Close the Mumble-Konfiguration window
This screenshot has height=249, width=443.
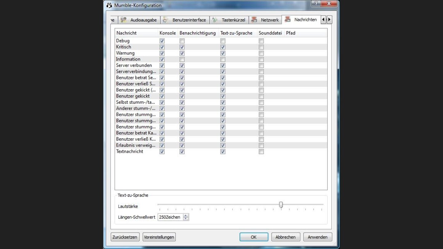click(329, 3)
